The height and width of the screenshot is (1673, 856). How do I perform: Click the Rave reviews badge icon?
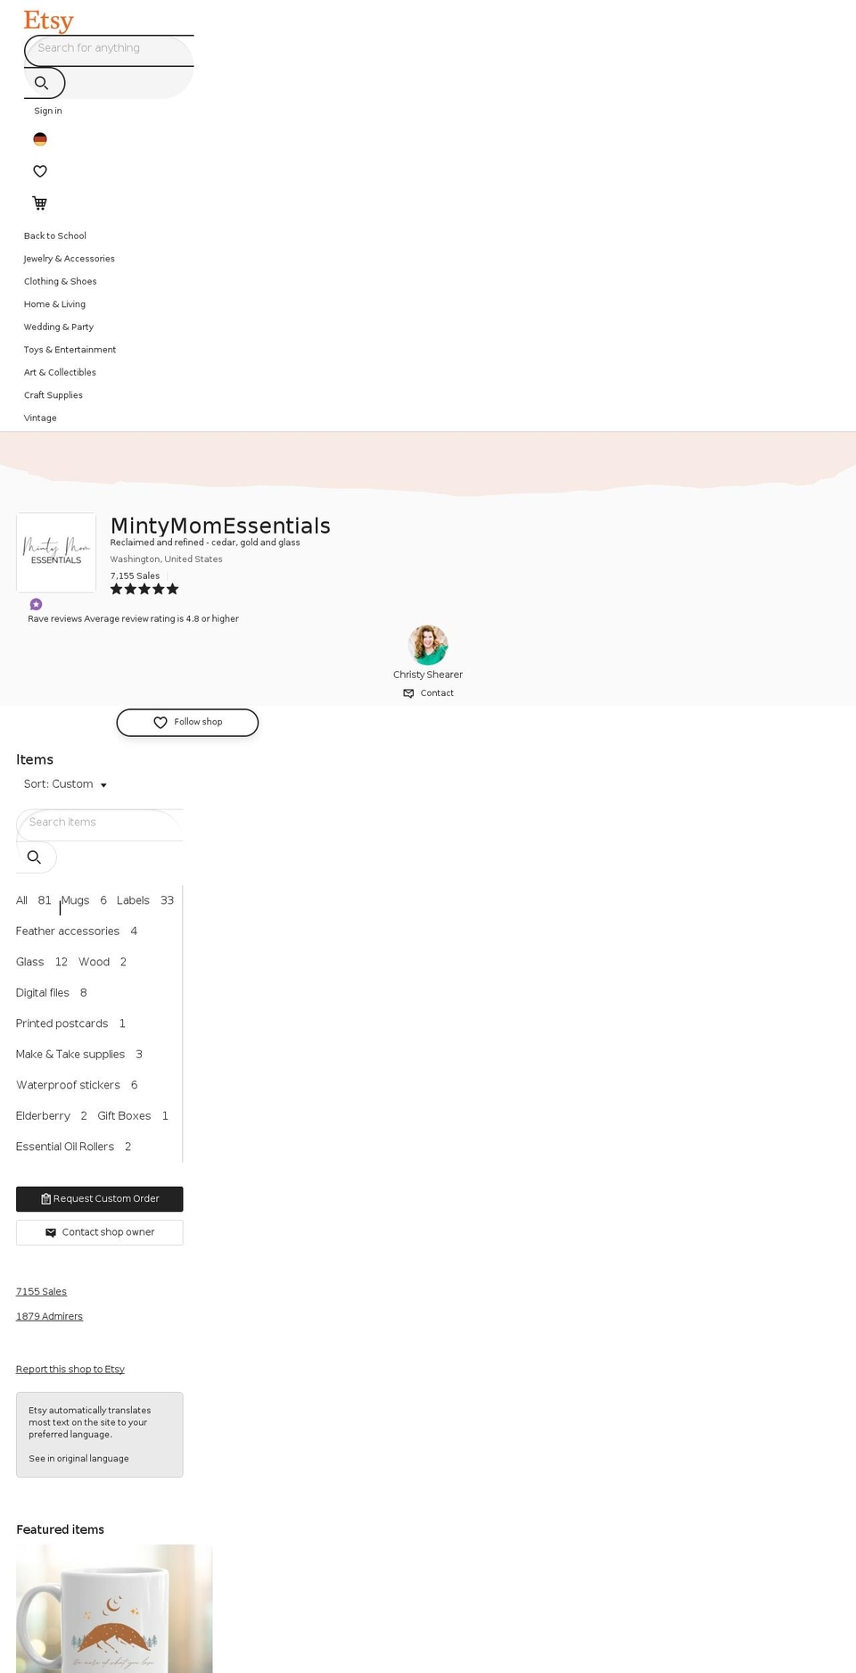pos(36,604)
